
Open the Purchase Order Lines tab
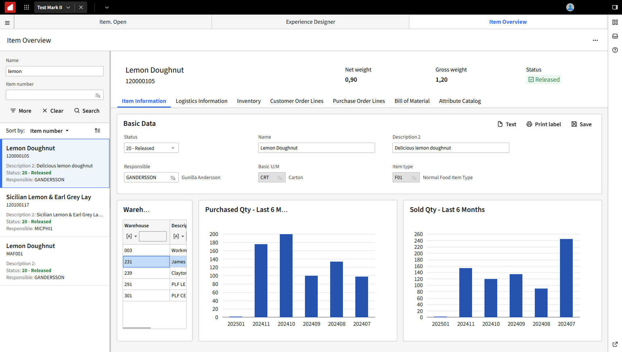pos(359,101)
